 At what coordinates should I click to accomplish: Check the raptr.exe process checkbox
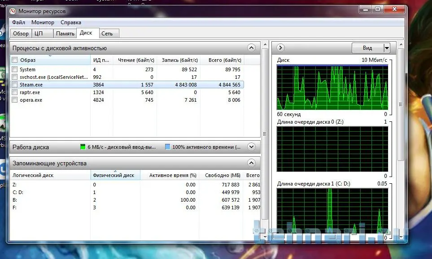15,92
